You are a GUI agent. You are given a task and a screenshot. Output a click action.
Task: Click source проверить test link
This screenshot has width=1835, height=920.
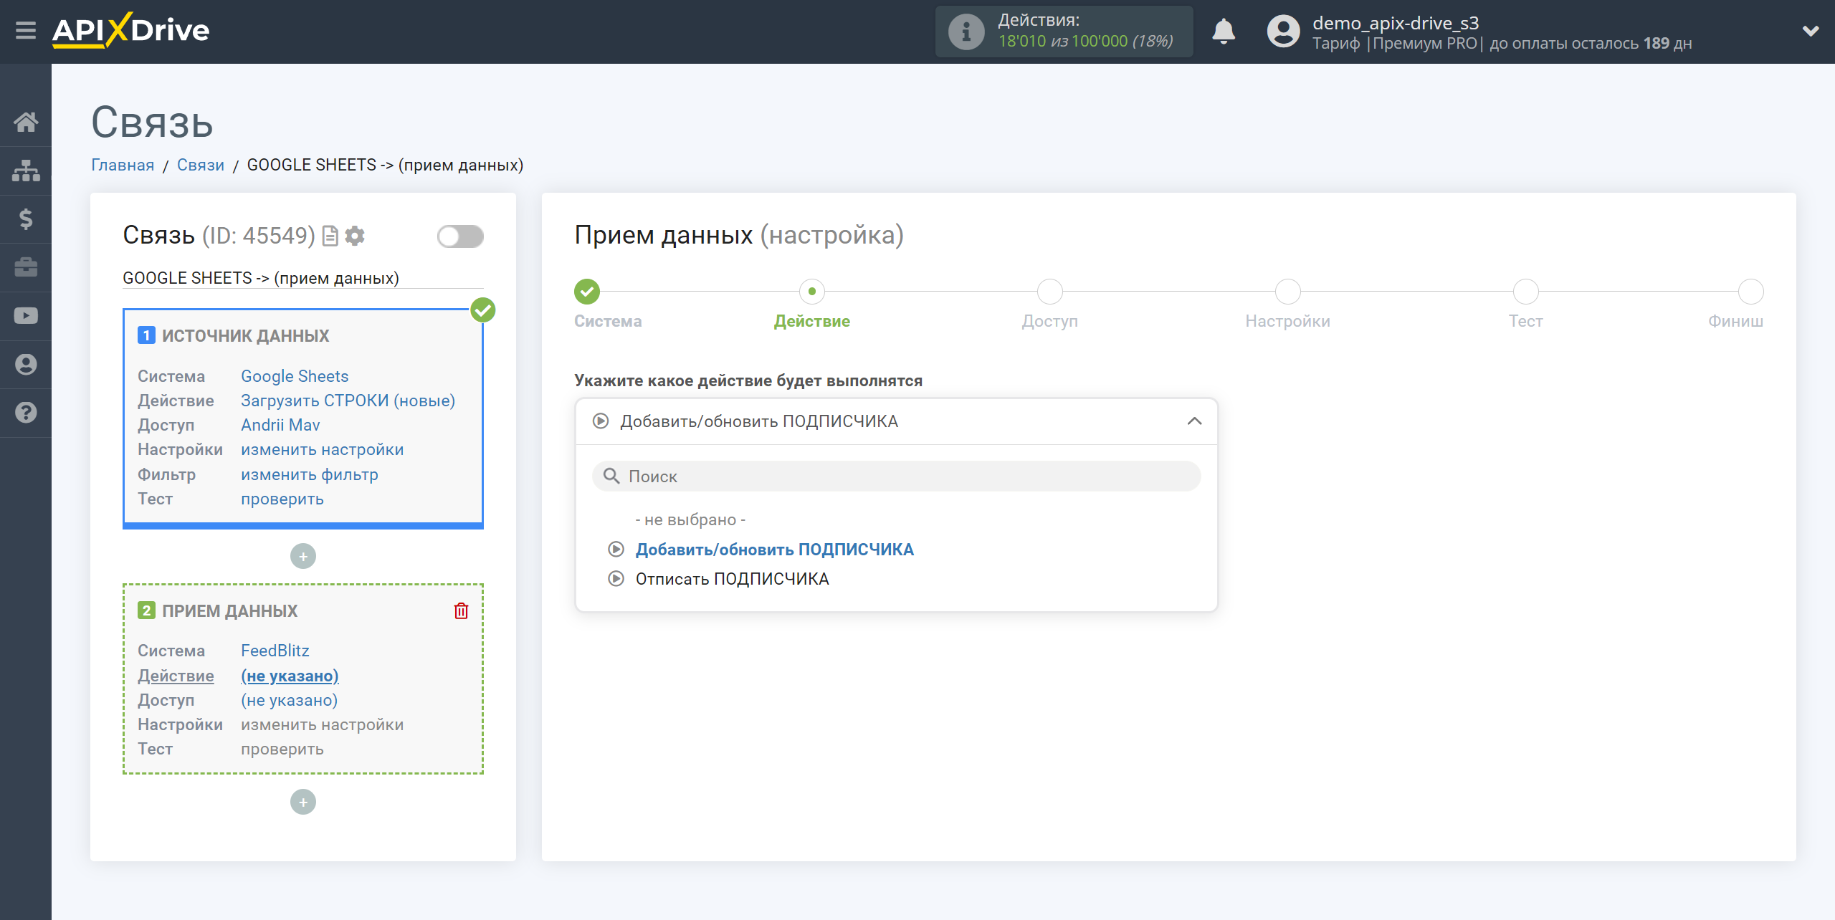tap(282, 499)
